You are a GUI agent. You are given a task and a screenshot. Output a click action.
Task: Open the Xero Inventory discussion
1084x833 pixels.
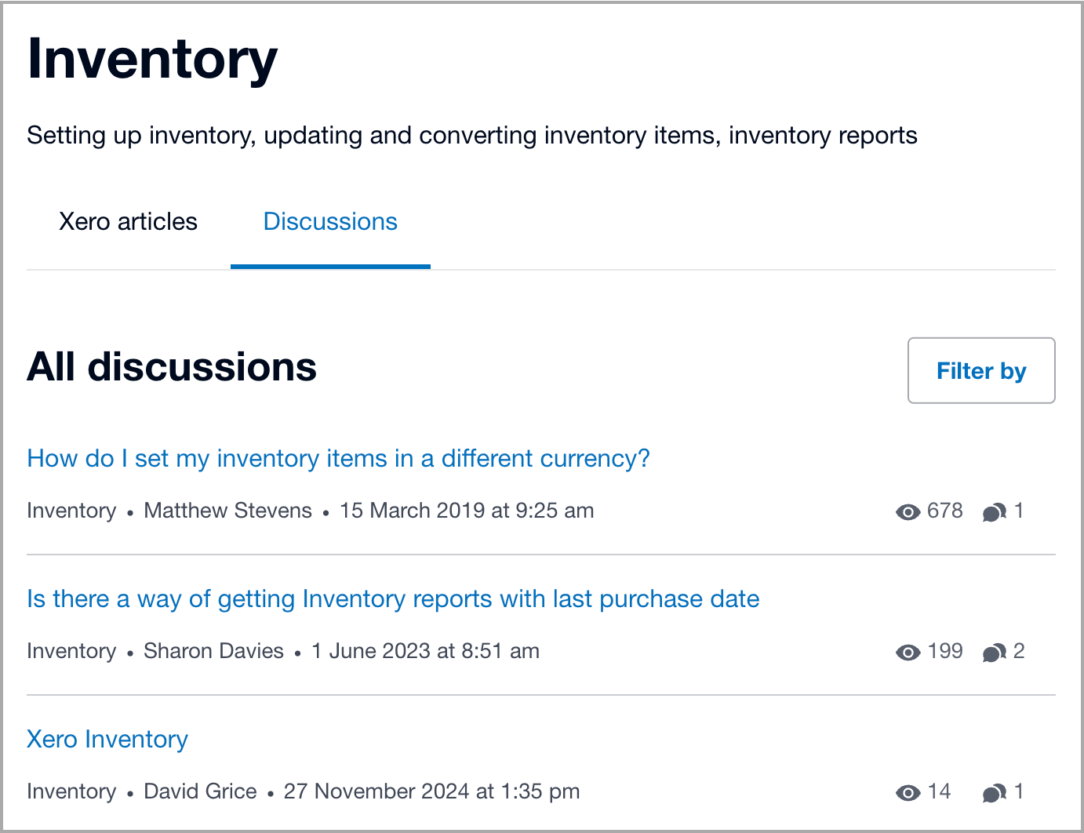(x=107, y=739)
